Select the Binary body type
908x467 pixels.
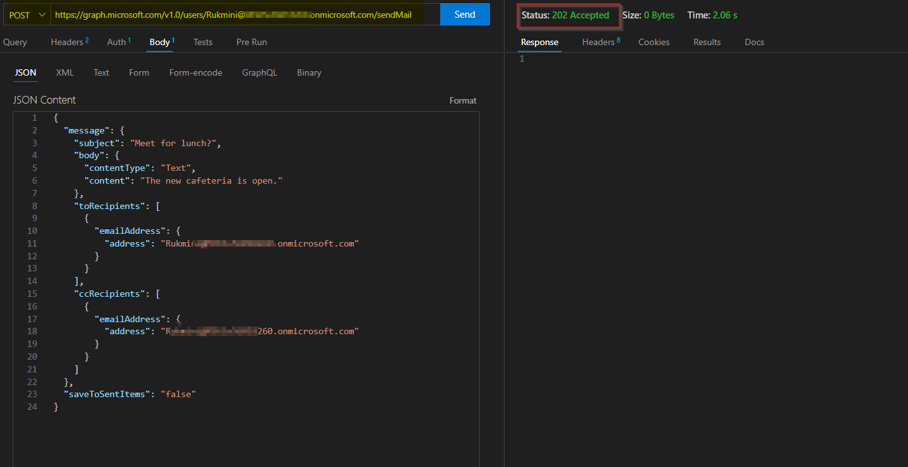point(309,72)
